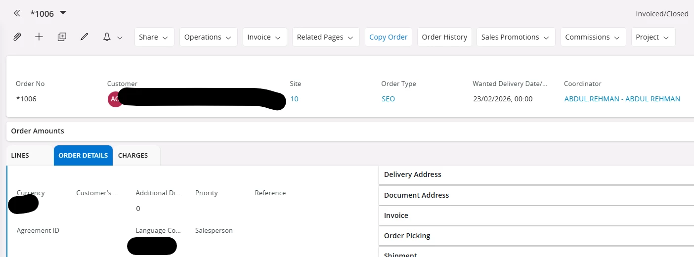Screen dimensions: 694x257
Task: Click the customer avatar badge
Action: pyautogui.click(x=115, y=99)
